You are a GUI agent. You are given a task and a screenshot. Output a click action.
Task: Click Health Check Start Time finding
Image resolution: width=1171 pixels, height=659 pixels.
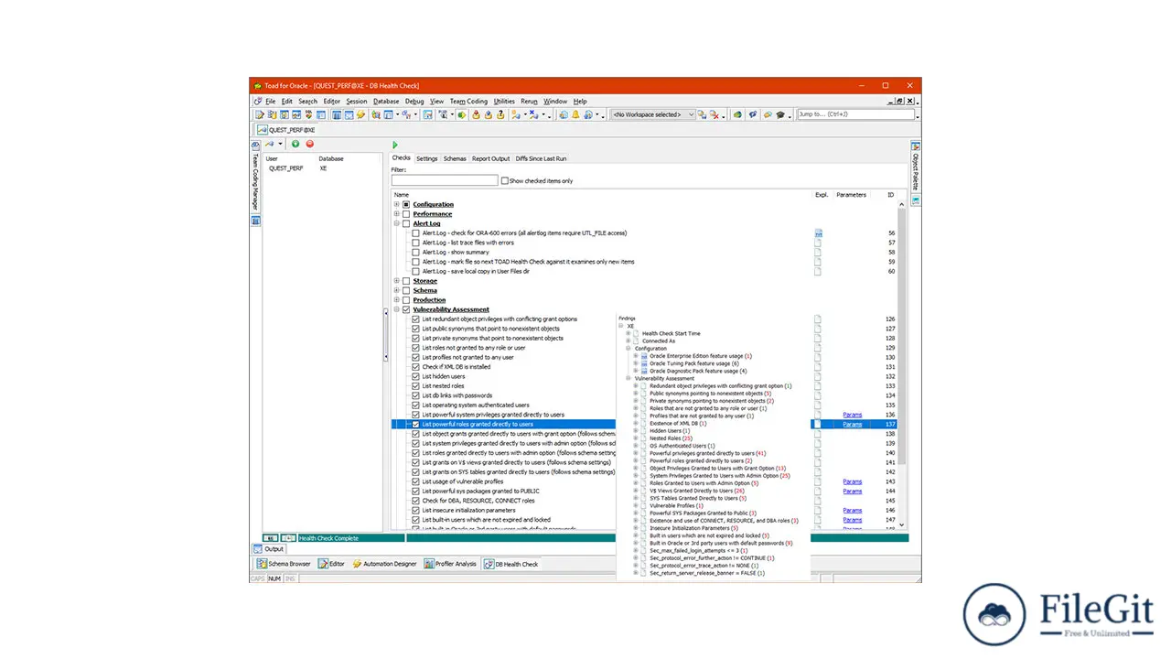pyautogui.click(x=671, y=333)
